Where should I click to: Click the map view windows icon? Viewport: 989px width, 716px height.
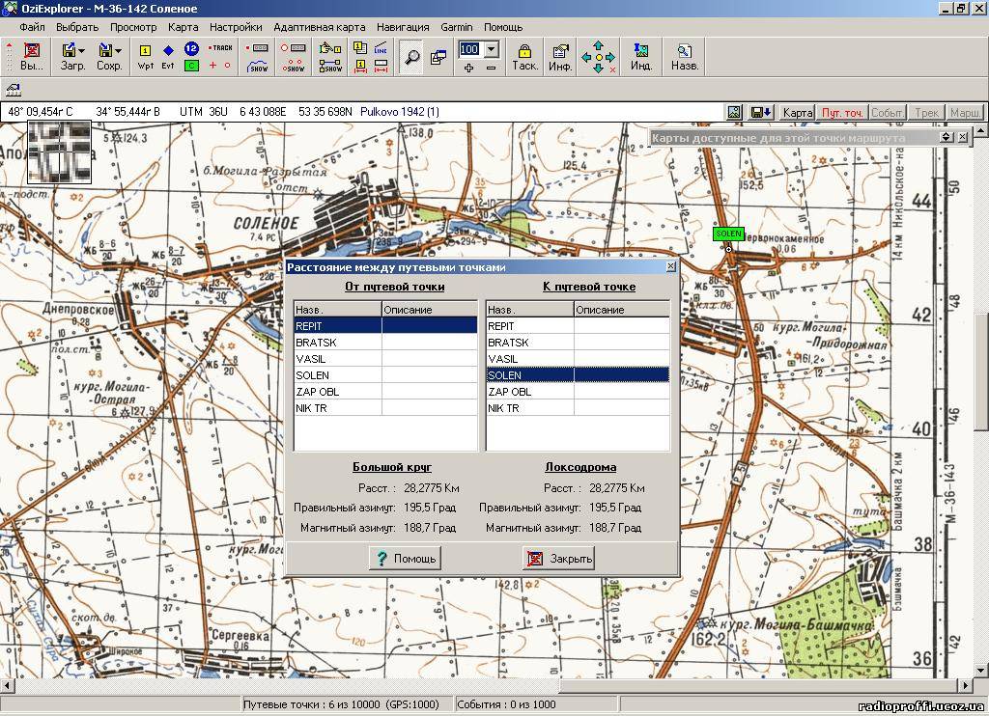[438, 57]
